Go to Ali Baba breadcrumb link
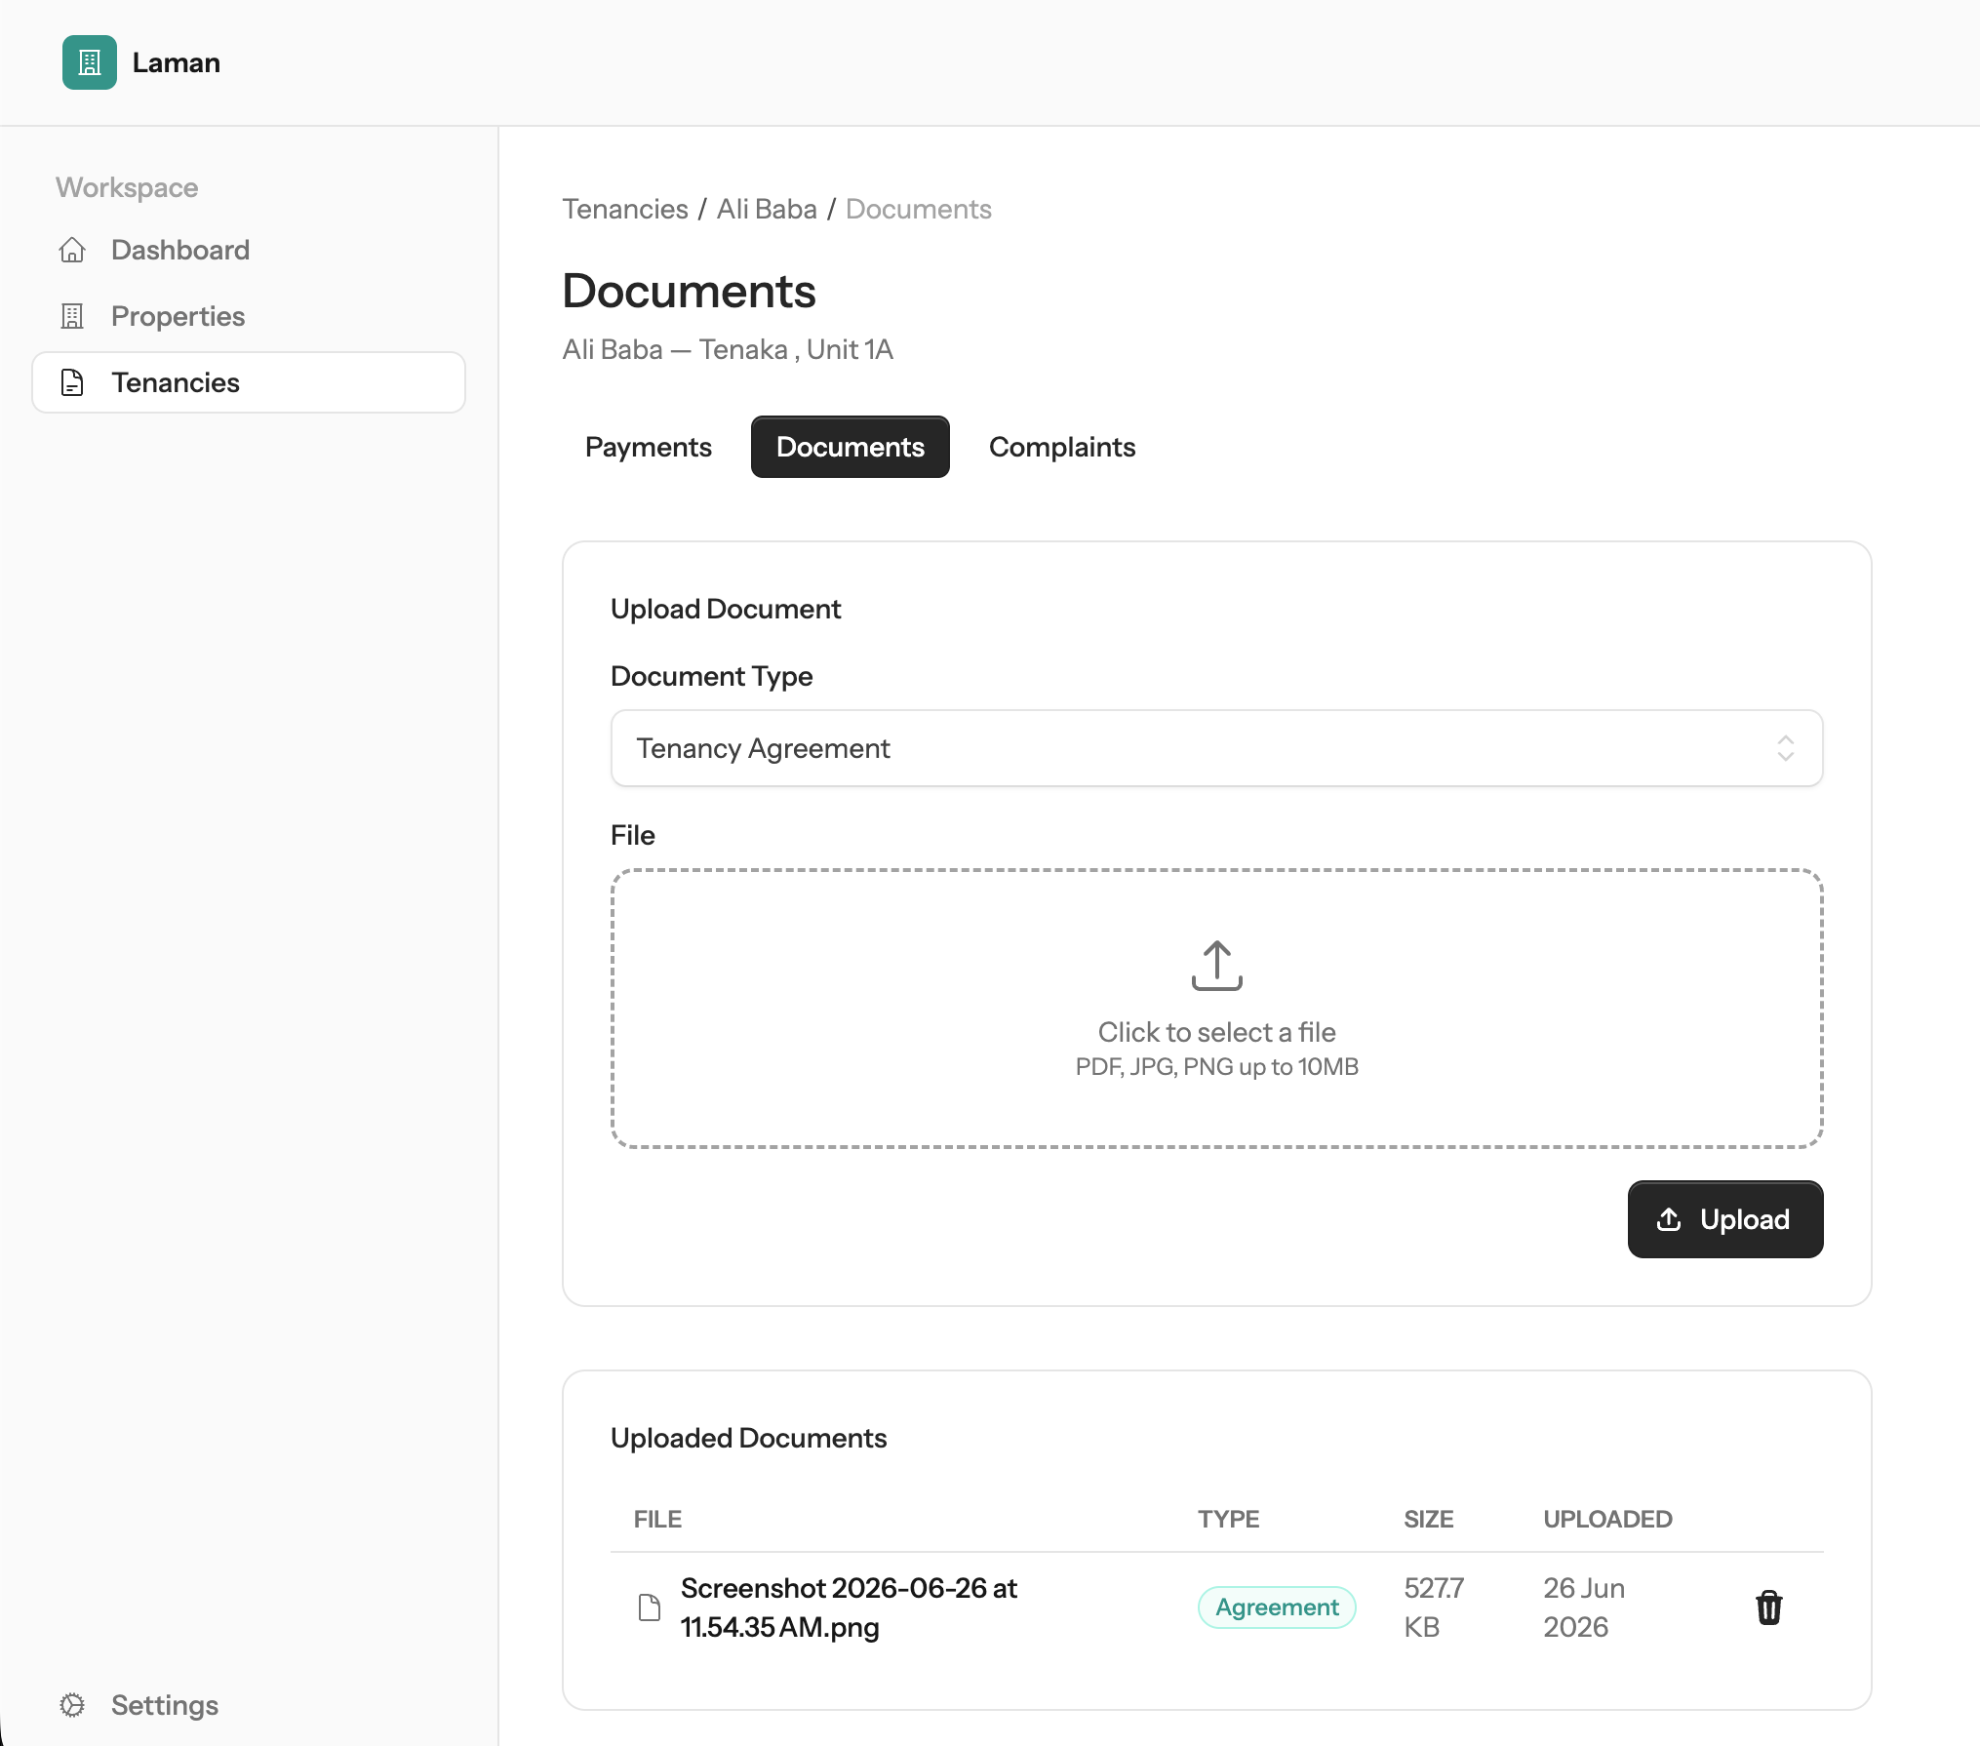 point(767,209)
